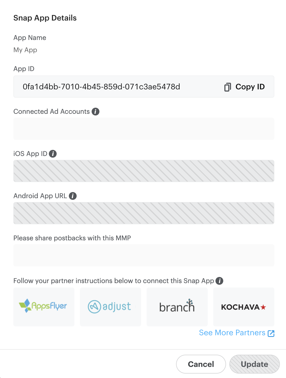This screenshot has width=286, height=378.
Task: Open the postbacks MMP selection field
Action: tap(144, 255)
